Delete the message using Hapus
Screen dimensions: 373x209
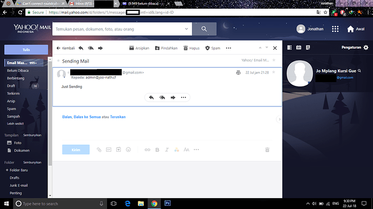click(191, 48)
